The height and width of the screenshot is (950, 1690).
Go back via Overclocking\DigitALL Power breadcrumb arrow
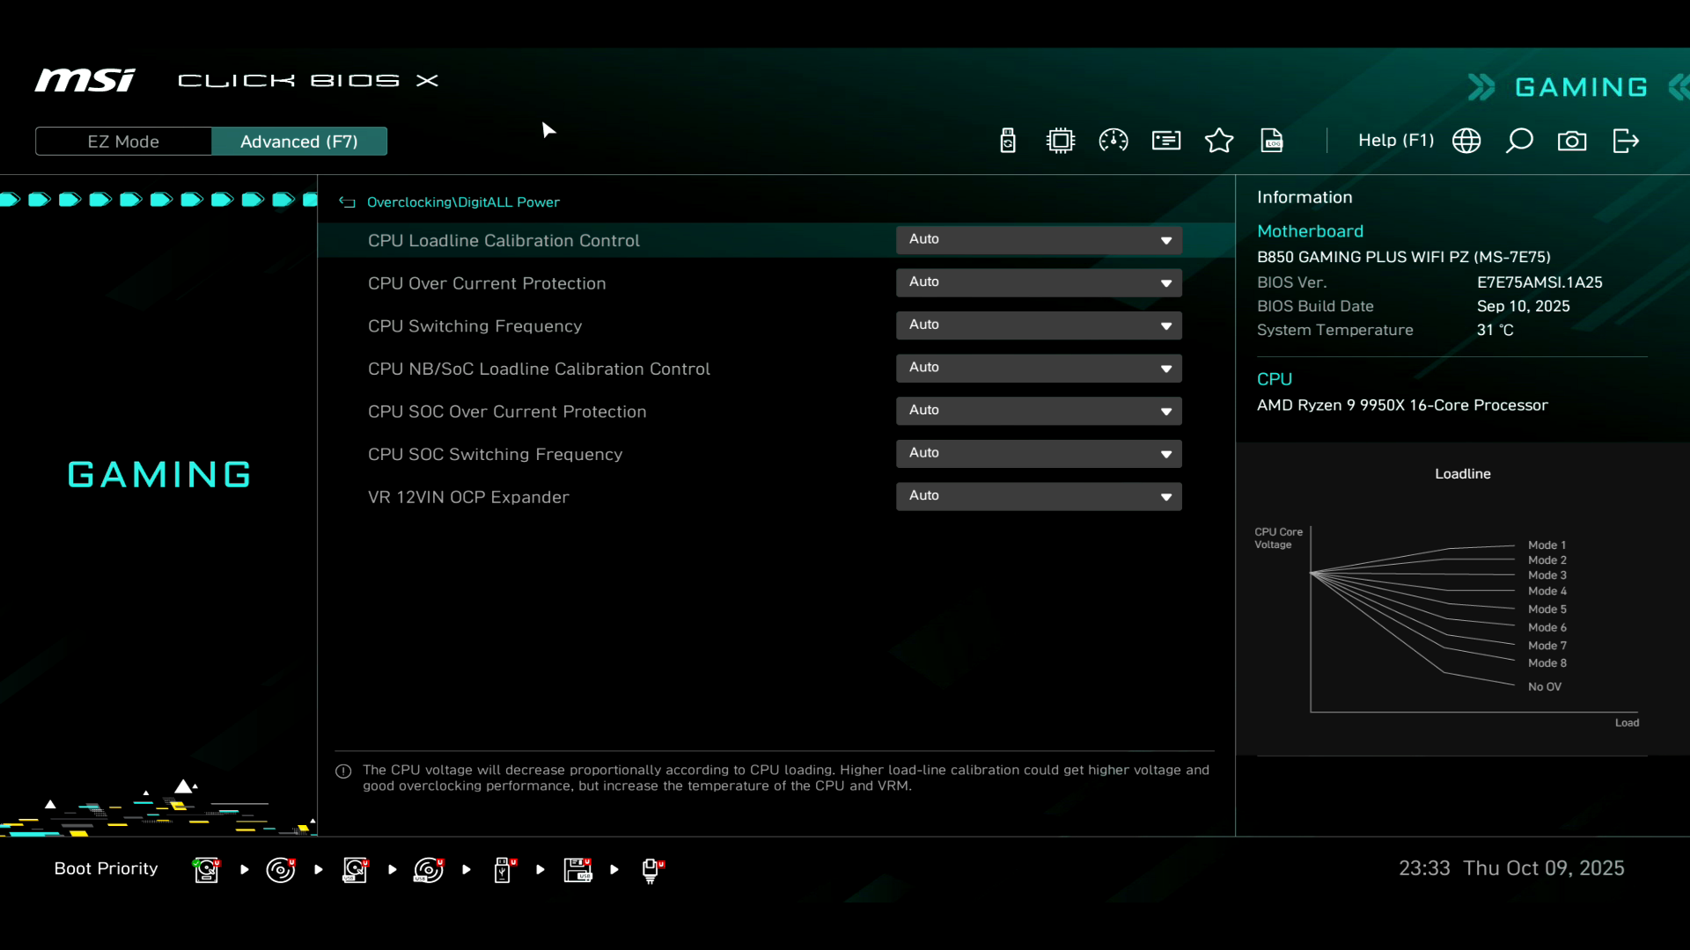(348, 202)
